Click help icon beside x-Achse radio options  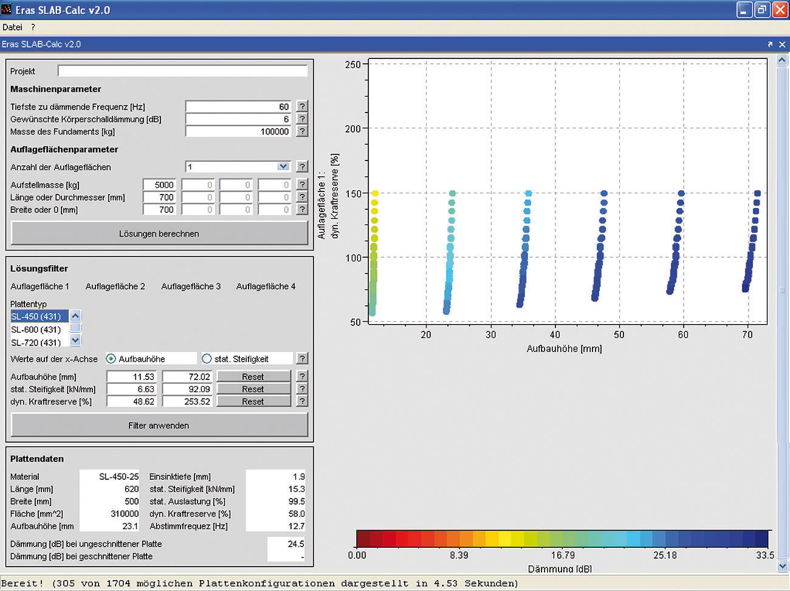click(x=302, y=359)
